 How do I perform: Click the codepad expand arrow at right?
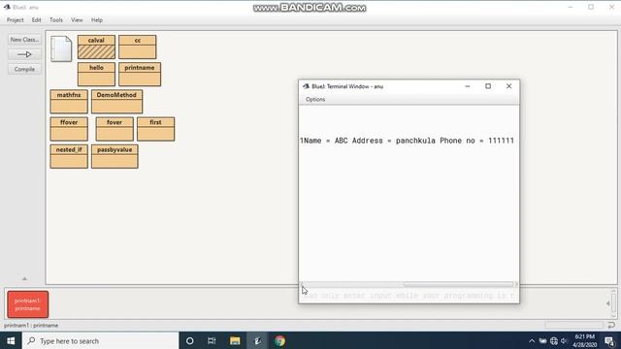(x=608, y=303)
